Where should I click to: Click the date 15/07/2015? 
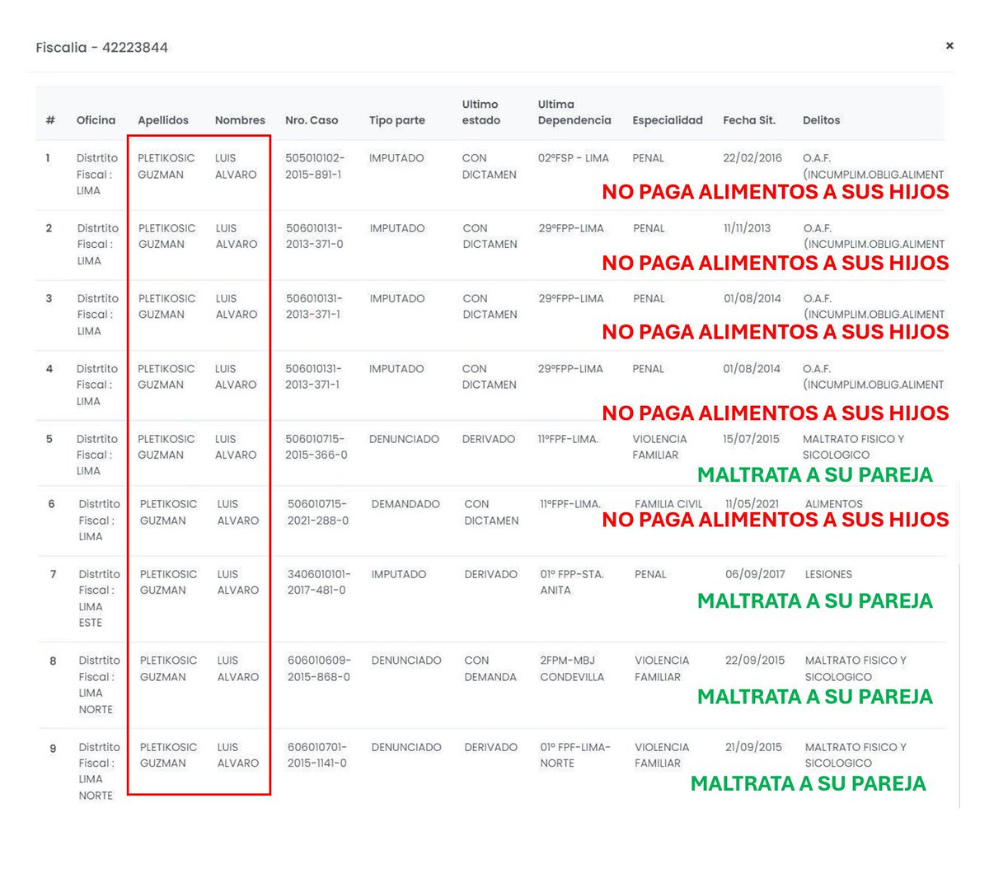pyautogui.click(x=751, y=439)
